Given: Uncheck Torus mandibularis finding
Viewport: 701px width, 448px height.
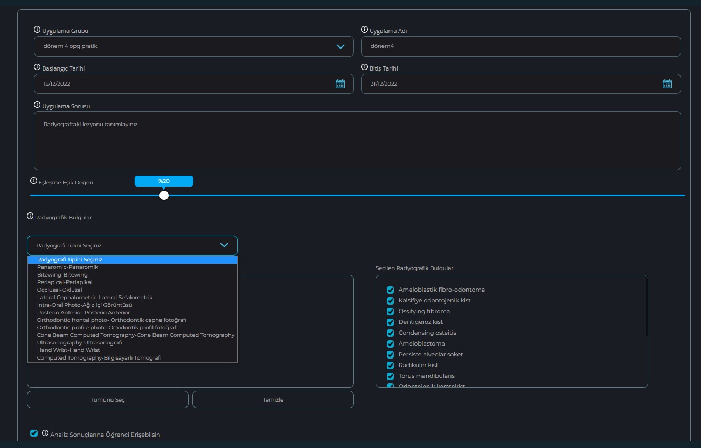Looking at the screenshot, I should [391, 376].
